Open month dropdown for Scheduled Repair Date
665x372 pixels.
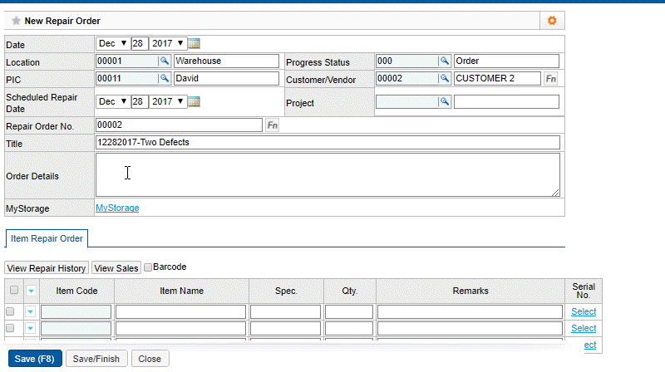113,101
